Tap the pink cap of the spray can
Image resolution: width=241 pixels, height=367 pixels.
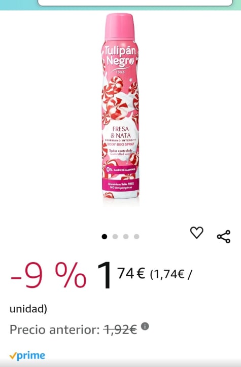point(120,26)
